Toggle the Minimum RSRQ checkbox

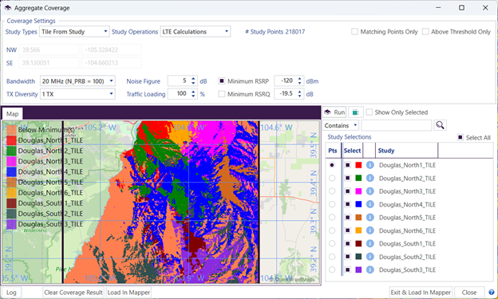(x=222, y=94)
